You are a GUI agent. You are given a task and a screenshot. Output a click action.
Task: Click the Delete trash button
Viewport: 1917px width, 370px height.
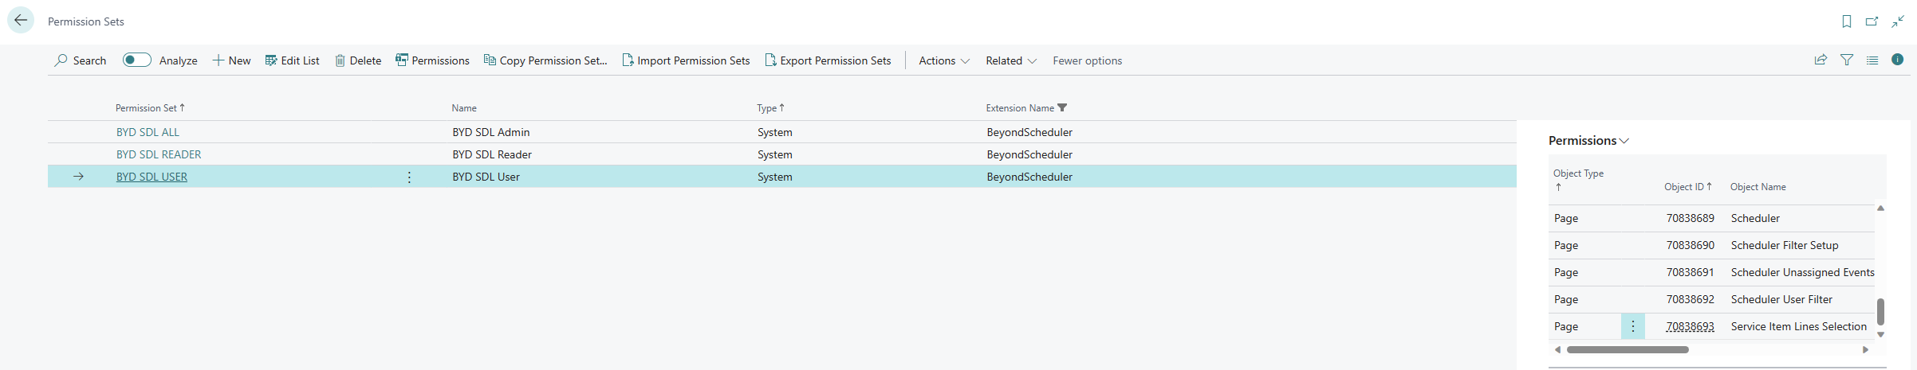point(357,60)
